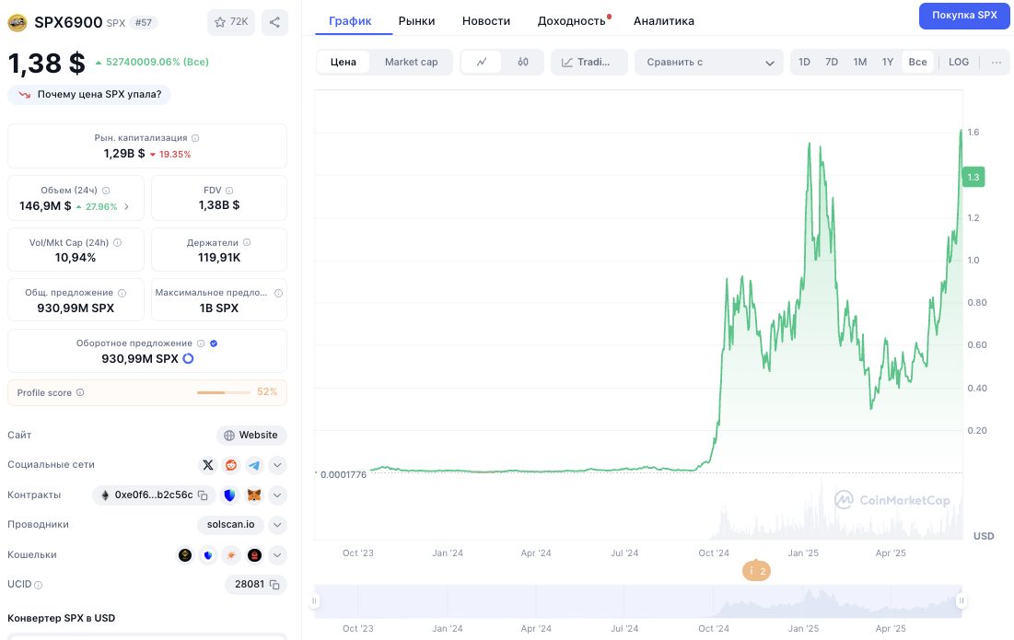This screenshot has width=1014, height=640.
Task: Set chart range to Все
Action: [917, 62]
